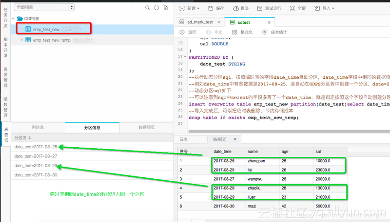Click the 提交 upload cloud icon

pyautogui.click(x=235, y=8)
